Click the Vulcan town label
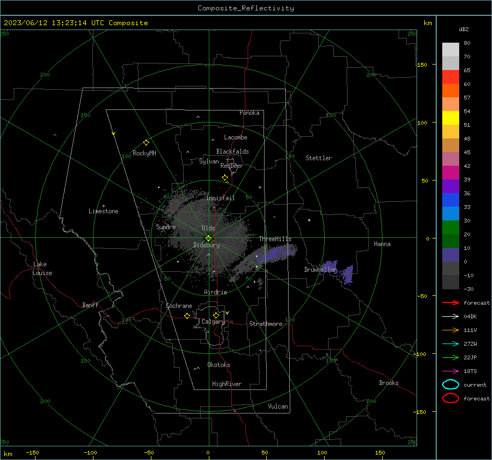492x460 pixels. coord(278,406)
